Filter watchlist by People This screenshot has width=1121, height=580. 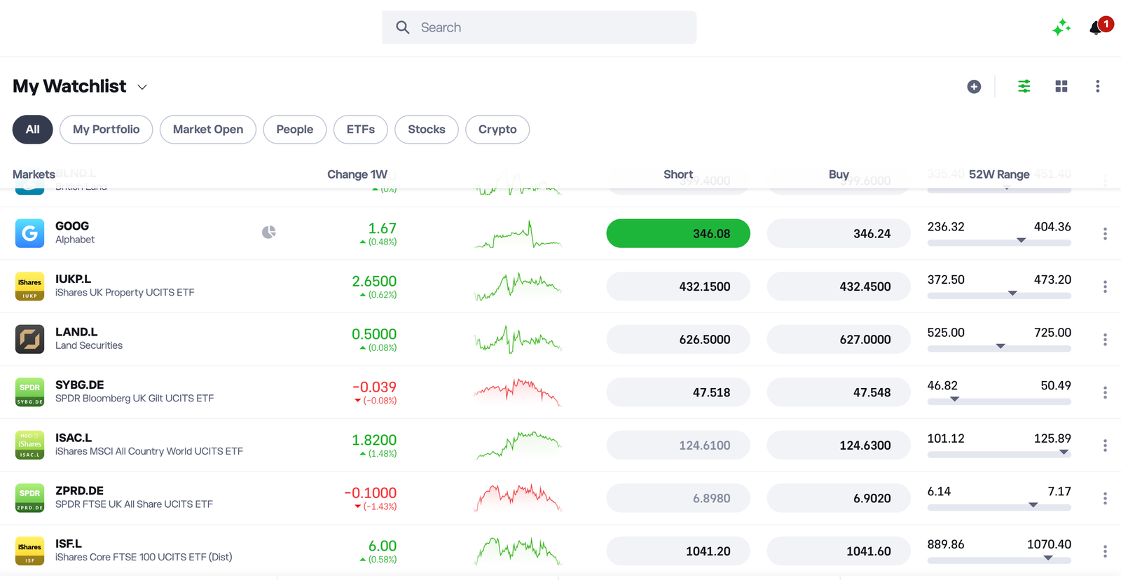tap(295, 130)
